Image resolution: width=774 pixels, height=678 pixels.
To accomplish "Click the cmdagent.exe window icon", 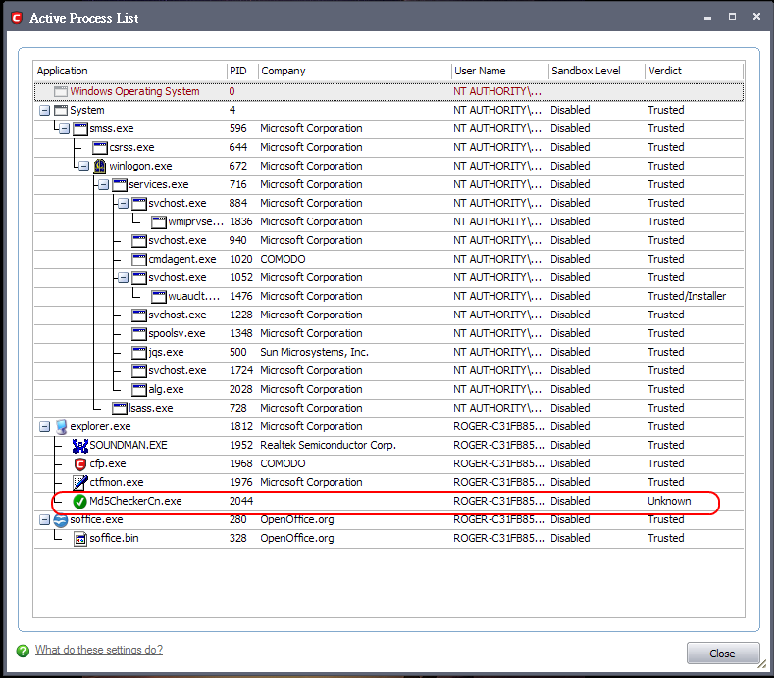I will coord(139,260).
